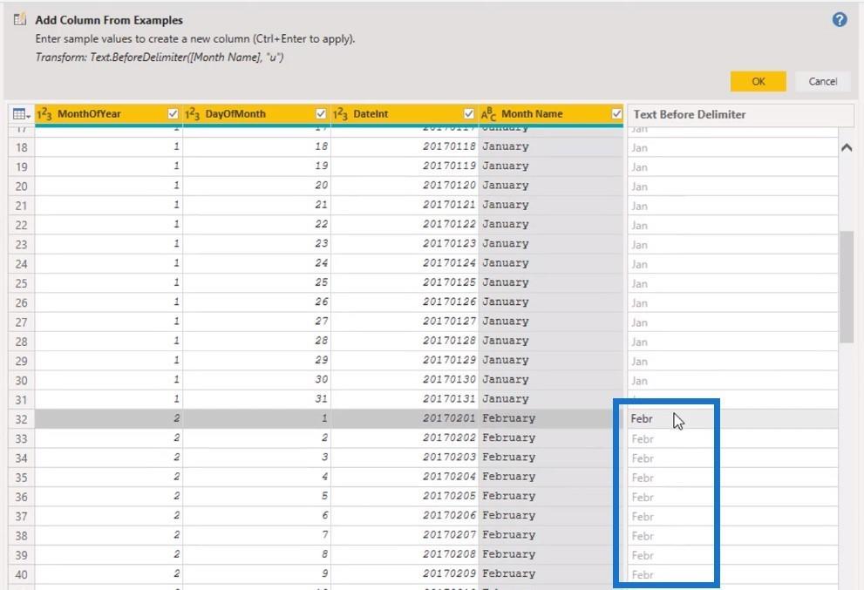Edit the Febr cell in row 32
The height and width of the screenshot is (590, 864).
732,418
